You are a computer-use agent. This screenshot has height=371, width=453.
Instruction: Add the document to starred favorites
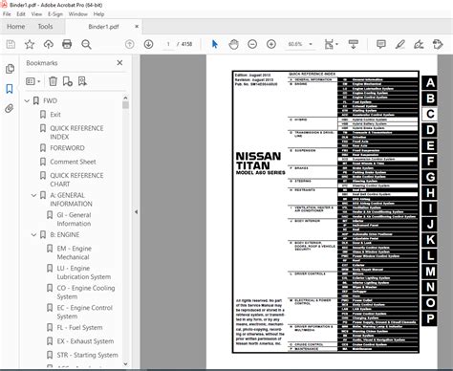coord(30,44)
